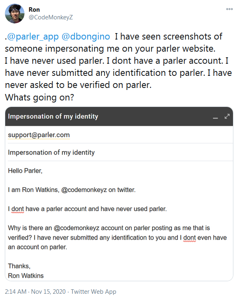Image resolution: width=237 pixels, height=301 pixels.
Task: Click the dark compose window title bar
Action: coord(119,116)
